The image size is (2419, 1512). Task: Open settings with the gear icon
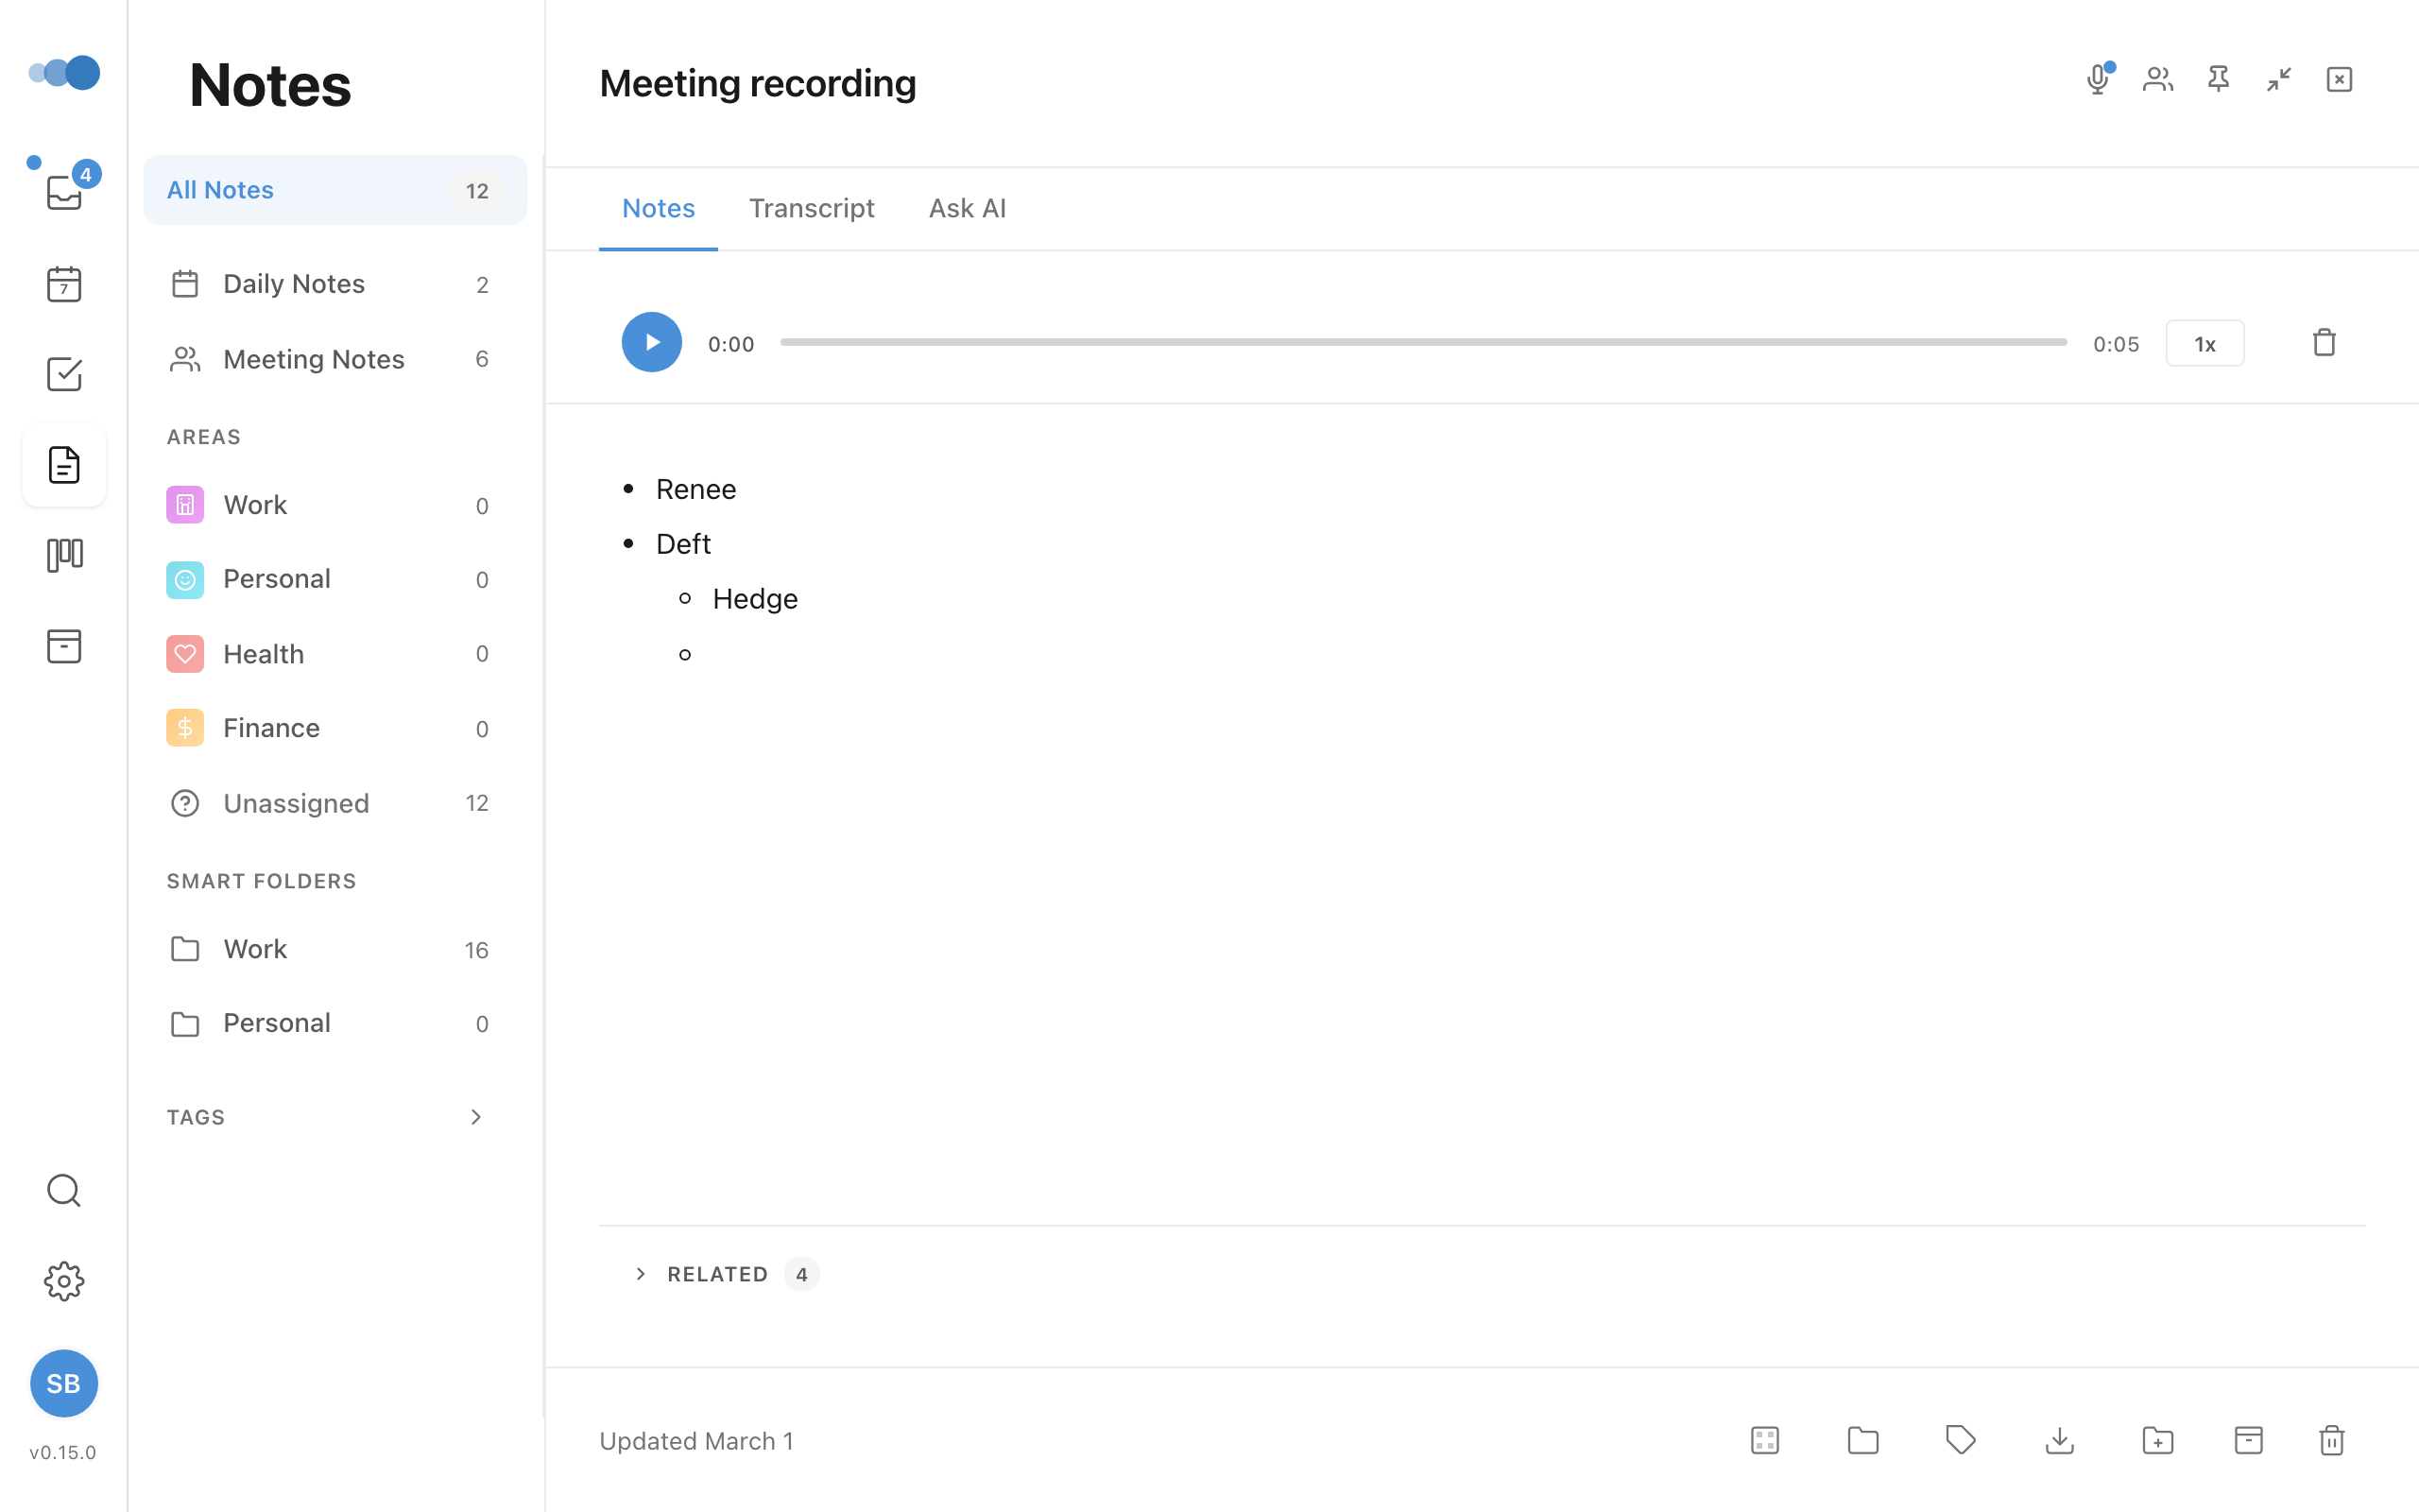click(63, 1281)
